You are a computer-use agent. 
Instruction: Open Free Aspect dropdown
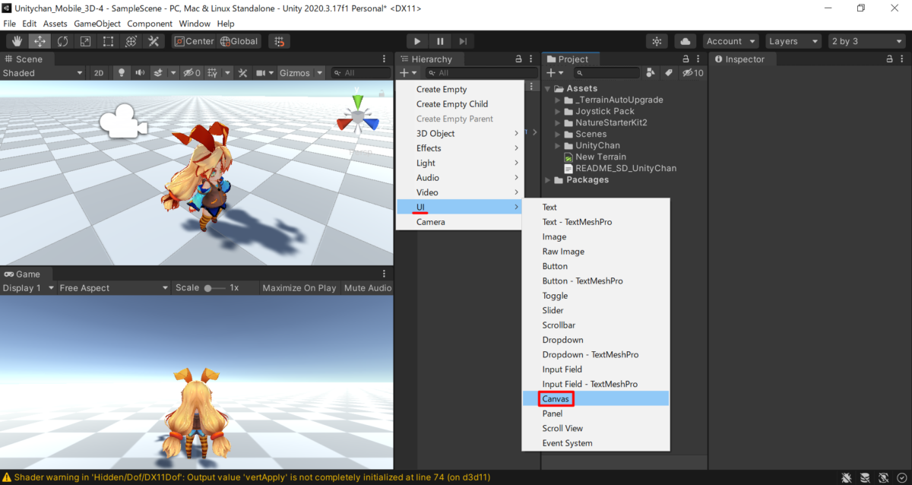(114, 288)
